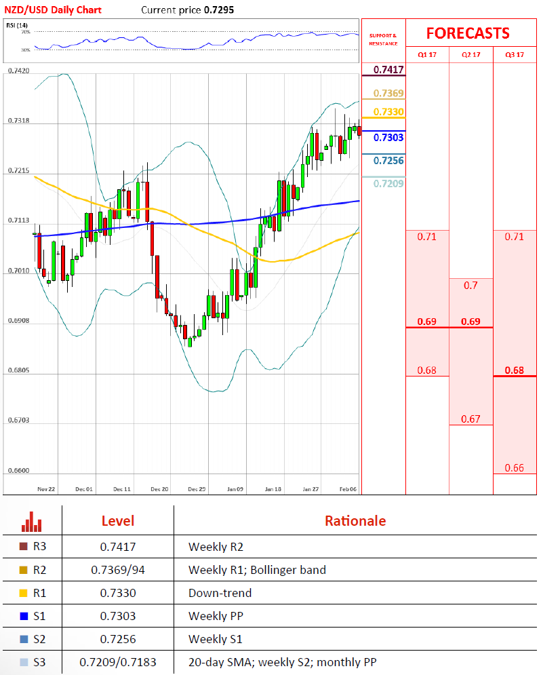
Task: Click the 0.7256 support level marker
Action: click(388, 161)
